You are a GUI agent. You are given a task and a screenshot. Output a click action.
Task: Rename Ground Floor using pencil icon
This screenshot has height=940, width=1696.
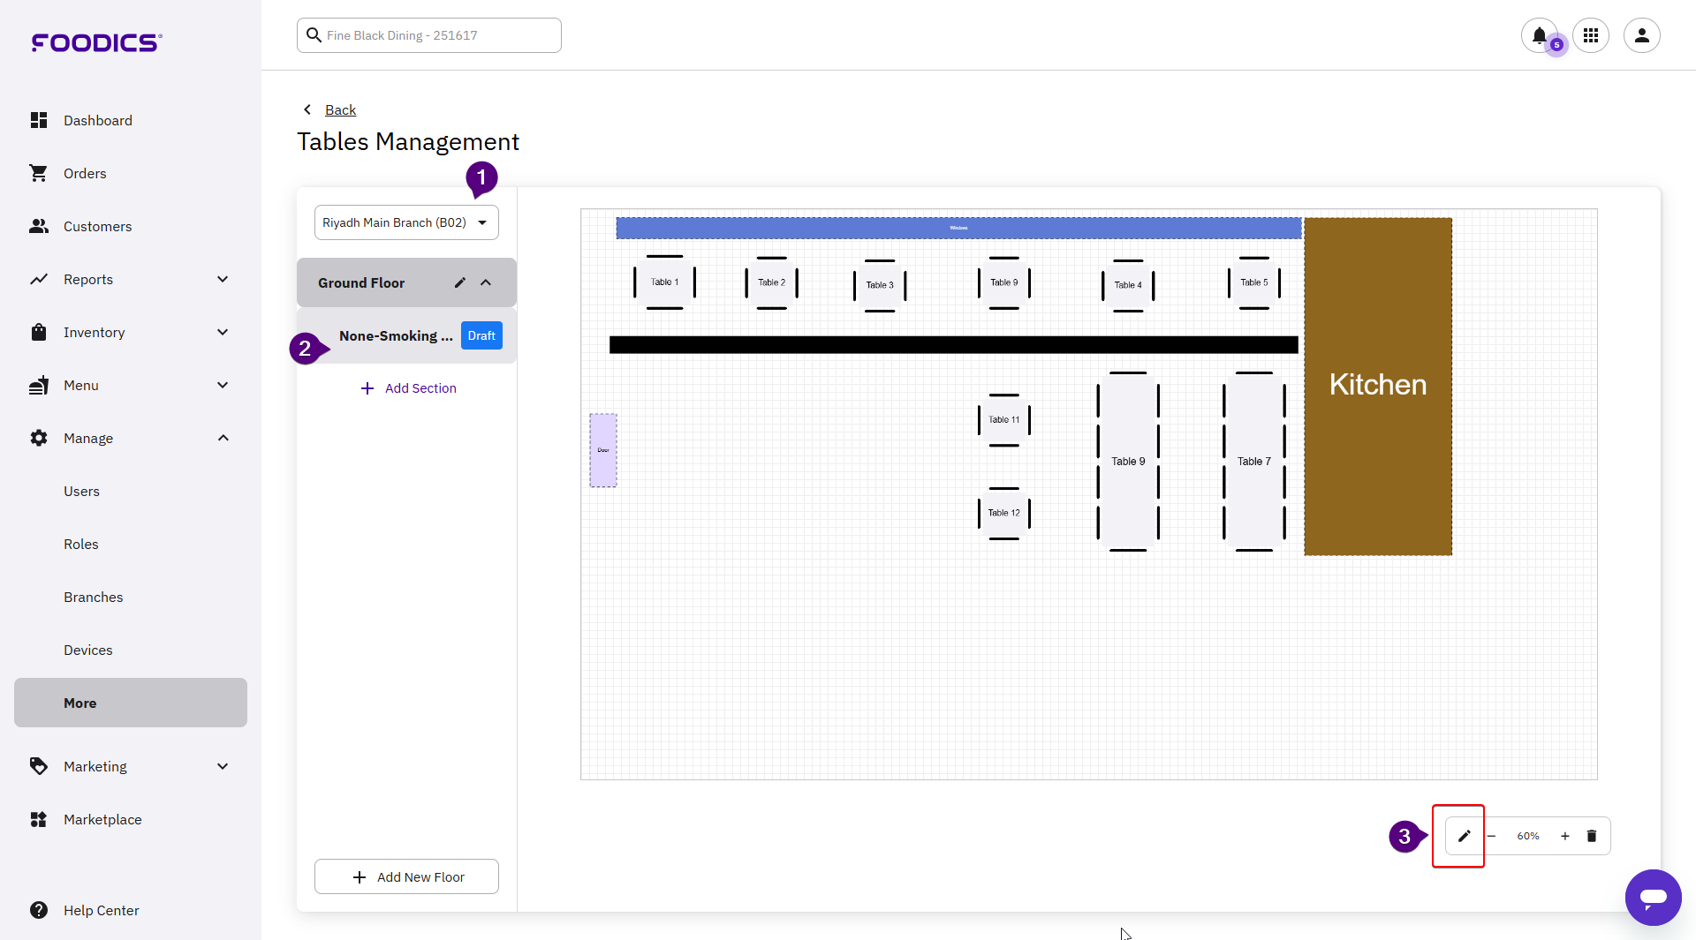(459, 282)
